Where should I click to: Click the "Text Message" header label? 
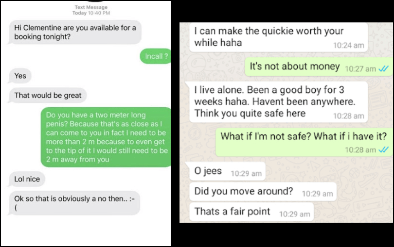pyautogui.click(x=91, y=7)
